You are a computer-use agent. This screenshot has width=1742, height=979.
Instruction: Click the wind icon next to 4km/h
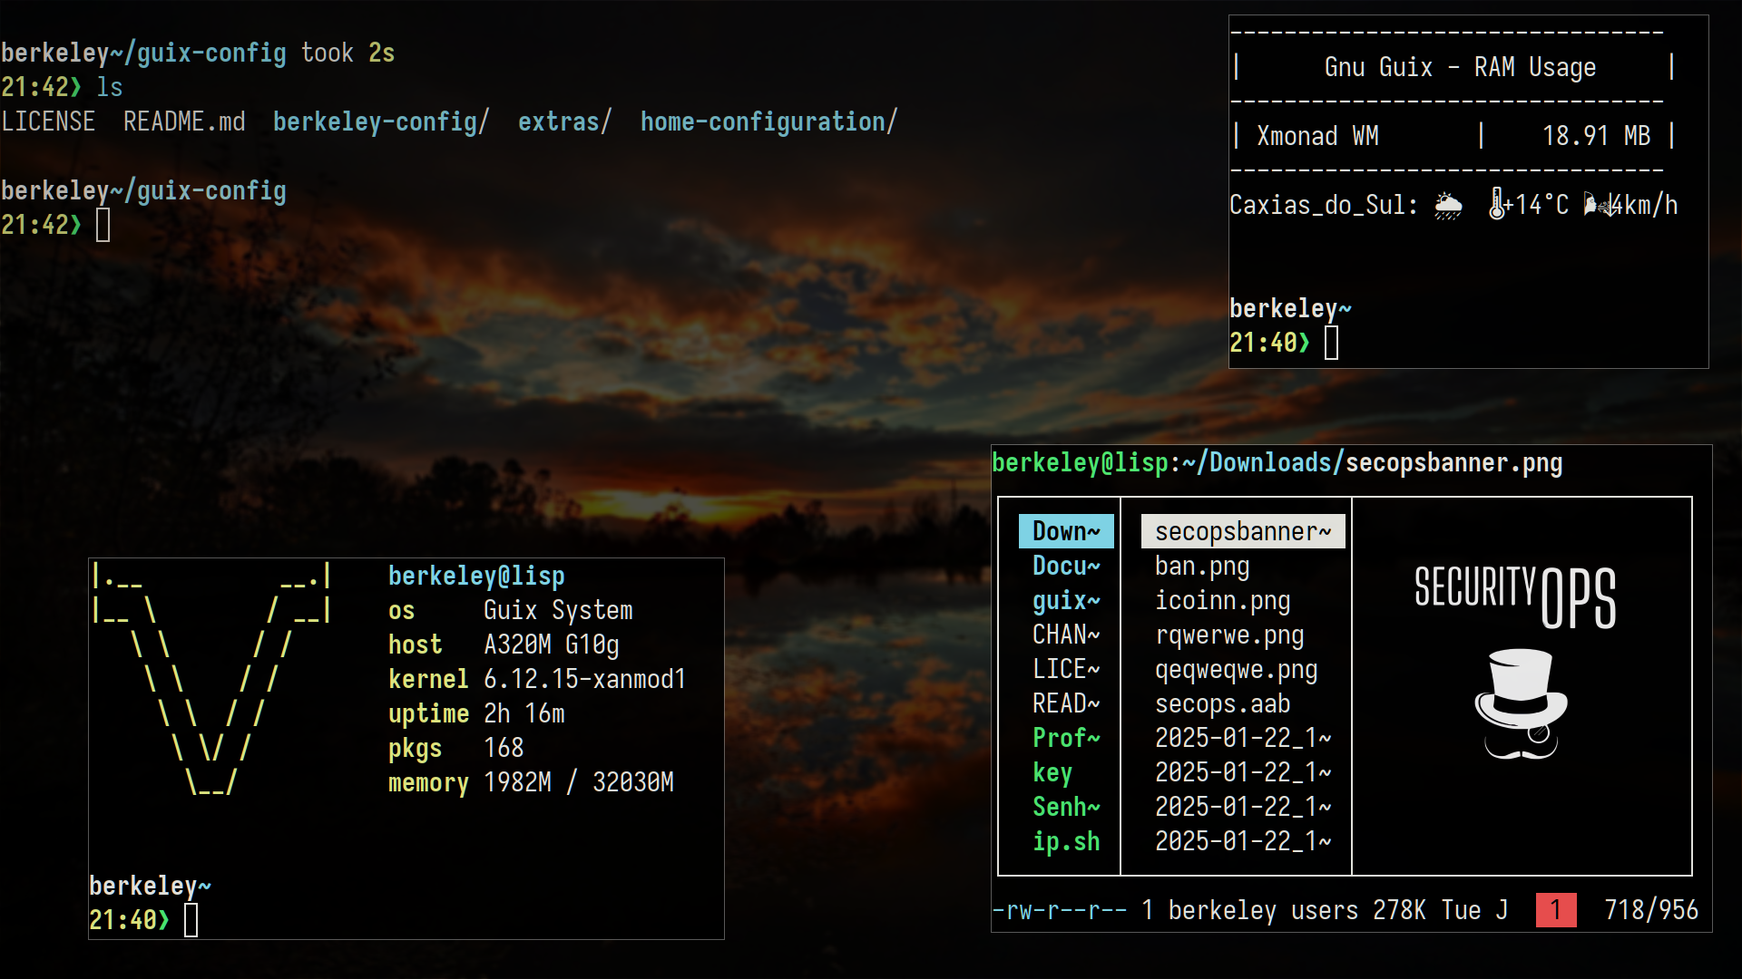pyautogui.click(x=1599, y=206)
